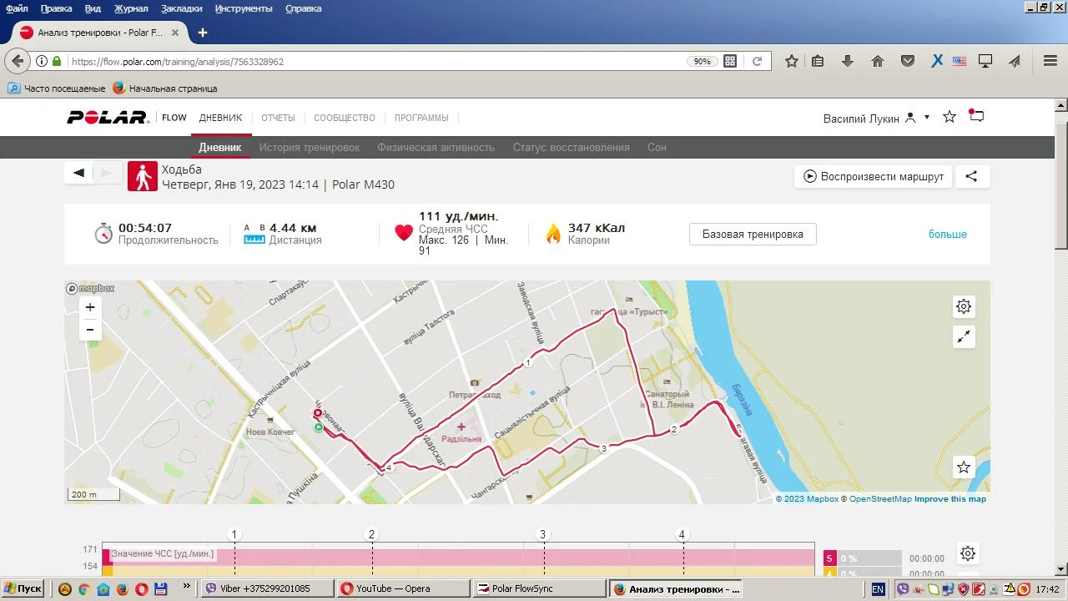The image size is (1068, 601).
Task: Click the address bar URL field
Action: (x=375, y=61)
